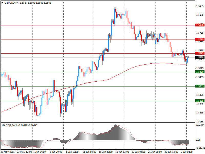Click the 3 Jul 04:00 time label

pos(187,152)
